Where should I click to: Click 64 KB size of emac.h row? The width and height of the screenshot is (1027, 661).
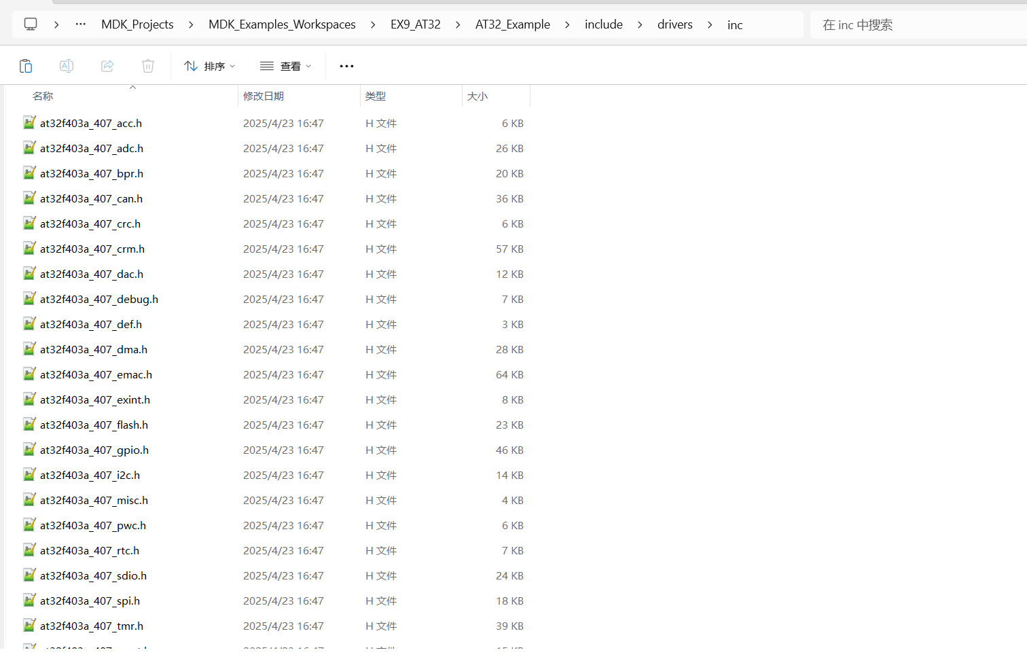click(509, 374)
